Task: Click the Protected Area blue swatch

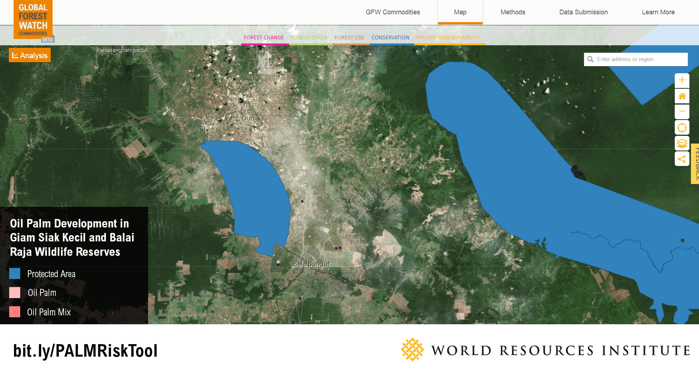Action: click(15, 273)
